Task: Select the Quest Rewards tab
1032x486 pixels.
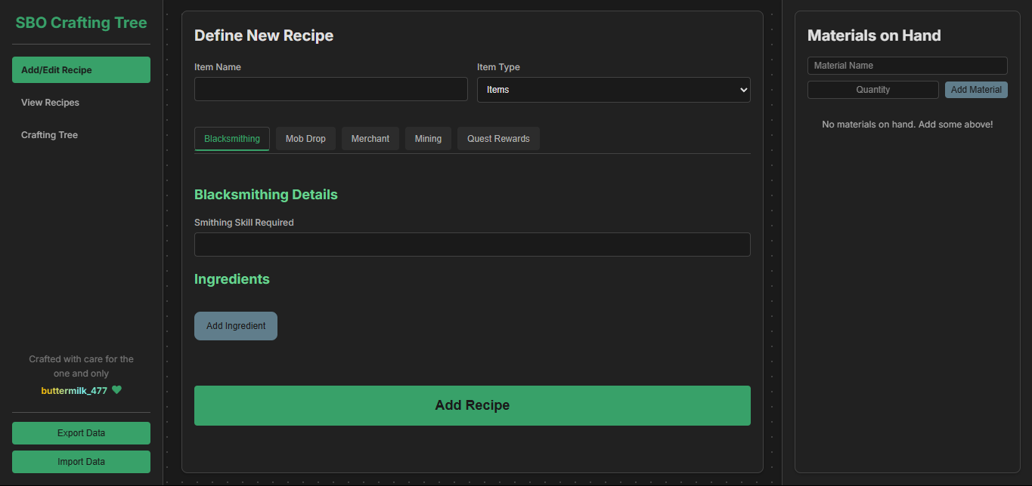Action: coord(498,139)
